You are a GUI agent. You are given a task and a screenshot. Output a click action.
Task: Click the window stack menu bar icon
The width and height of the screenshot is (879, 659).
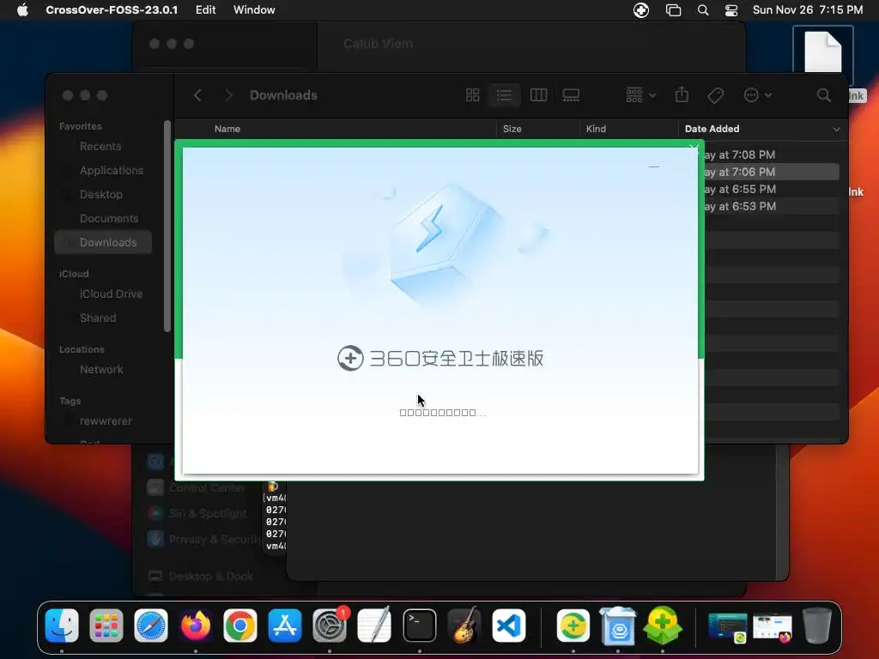click(x=673, y=10)
